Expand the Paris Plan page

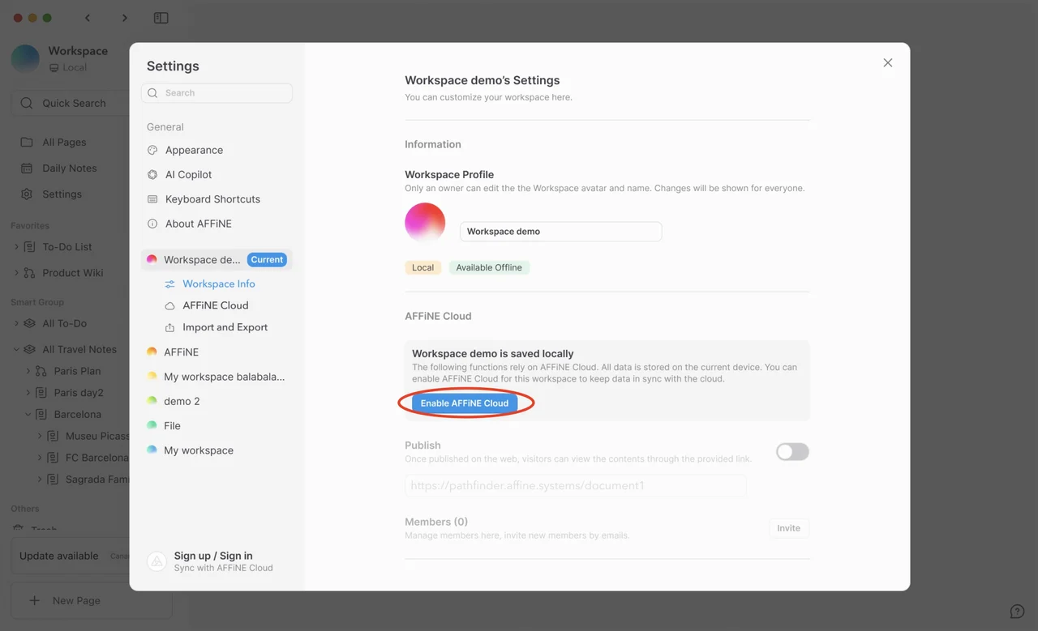click(x=28, y=371)
